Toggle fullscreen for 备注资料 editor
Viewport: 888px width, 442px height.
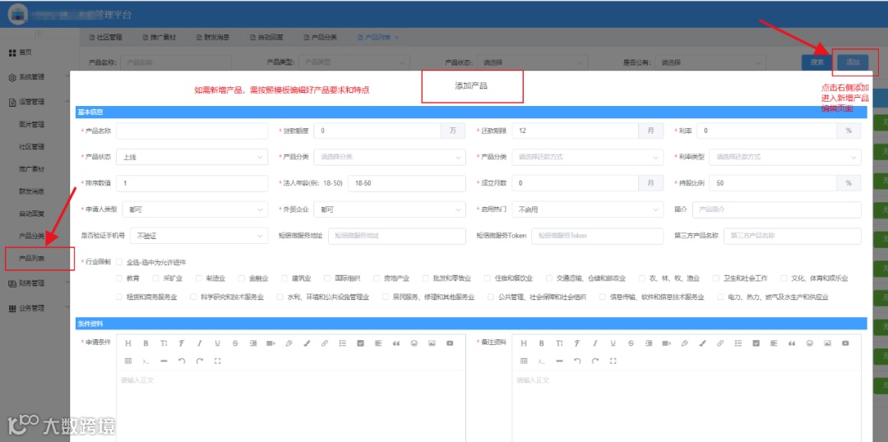[613, 361]
